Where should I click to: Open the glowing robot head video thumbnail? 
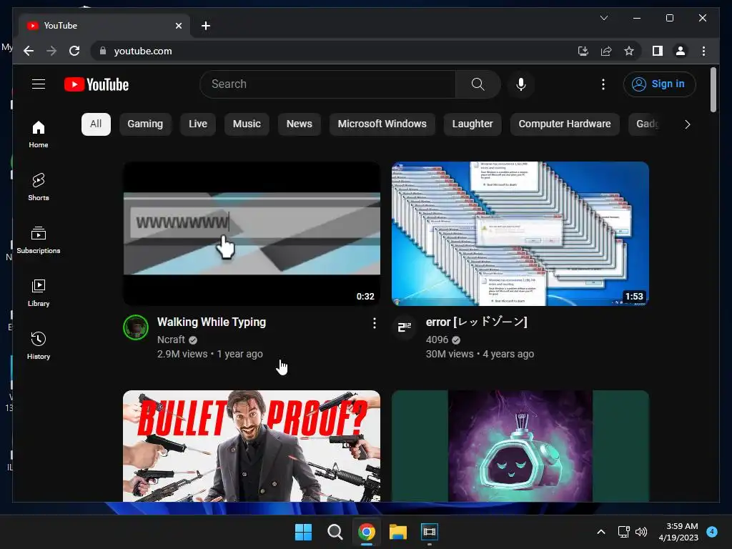[x=520, y=446]
